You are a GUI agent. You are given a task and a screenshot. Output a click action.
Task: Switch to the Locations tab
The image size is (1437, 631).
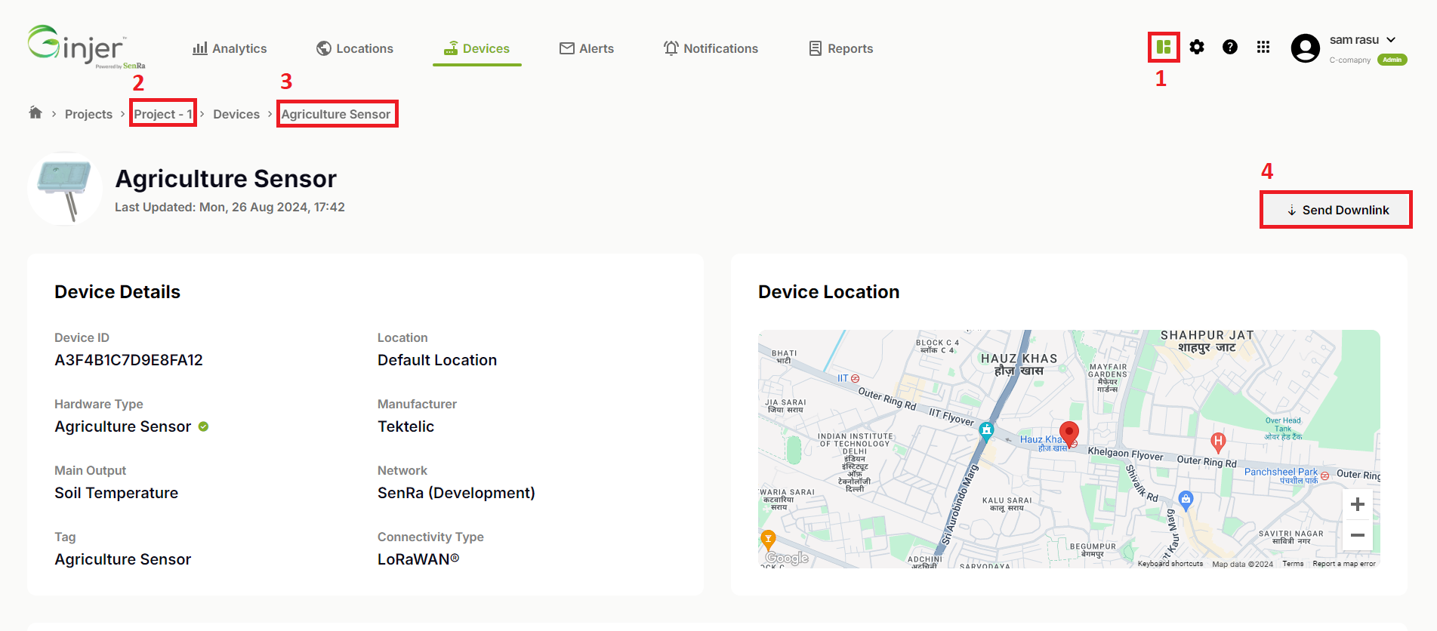coord(354,48)
